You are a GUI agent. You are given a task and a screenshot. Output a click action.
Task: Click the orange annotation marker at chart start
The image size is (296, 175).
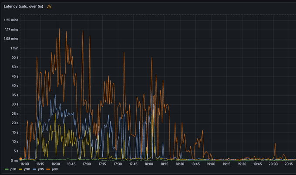pyautogui.click(x=21, y=159)
